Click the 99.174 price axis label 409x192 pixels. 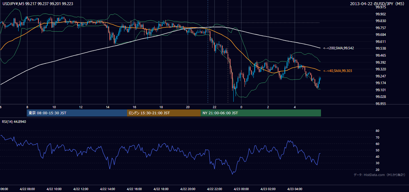(x=381, y=83)
